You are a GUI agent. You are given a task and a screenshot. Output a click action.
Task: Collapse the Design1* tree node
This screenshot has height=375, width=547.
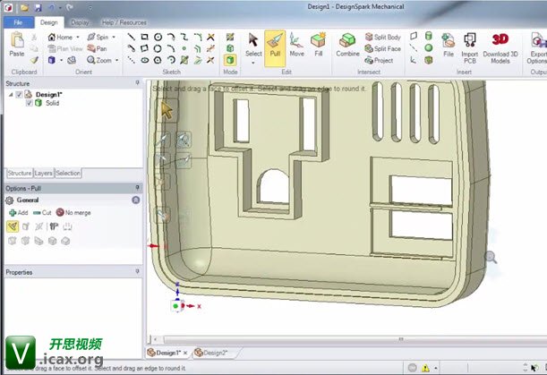(x=11, y=95)
